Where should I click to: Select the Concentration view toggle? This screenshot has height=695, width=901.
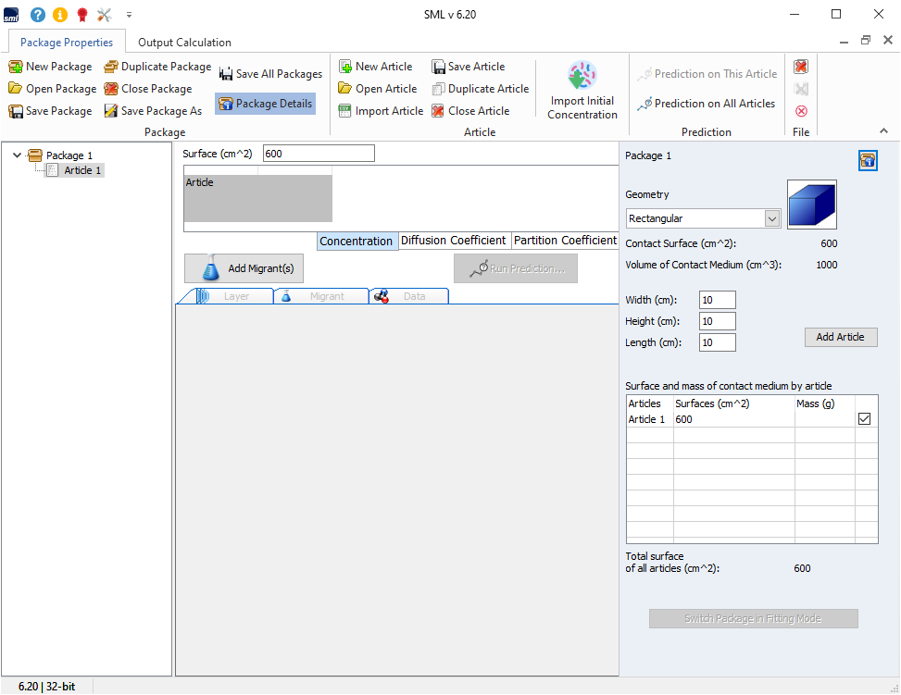pos(356,241)
